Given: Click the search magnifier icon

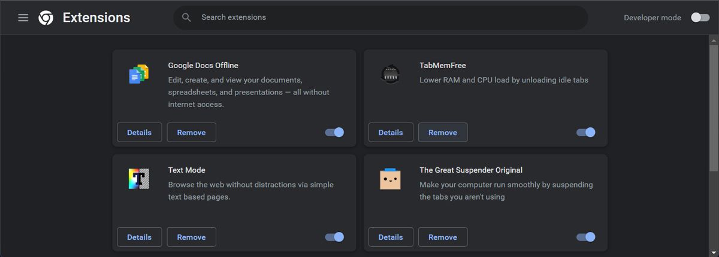Looking at the screenshot, I should 186,18.
